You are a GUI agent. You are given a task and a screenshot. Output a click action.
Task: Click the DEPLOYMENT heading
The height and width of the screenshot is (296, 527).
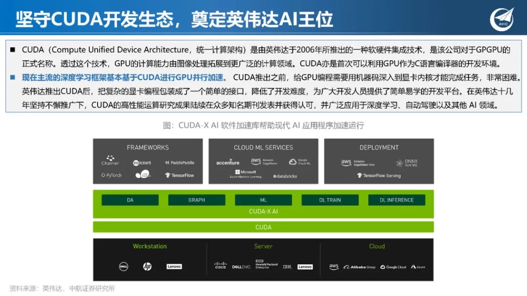(x=379, y=148)
